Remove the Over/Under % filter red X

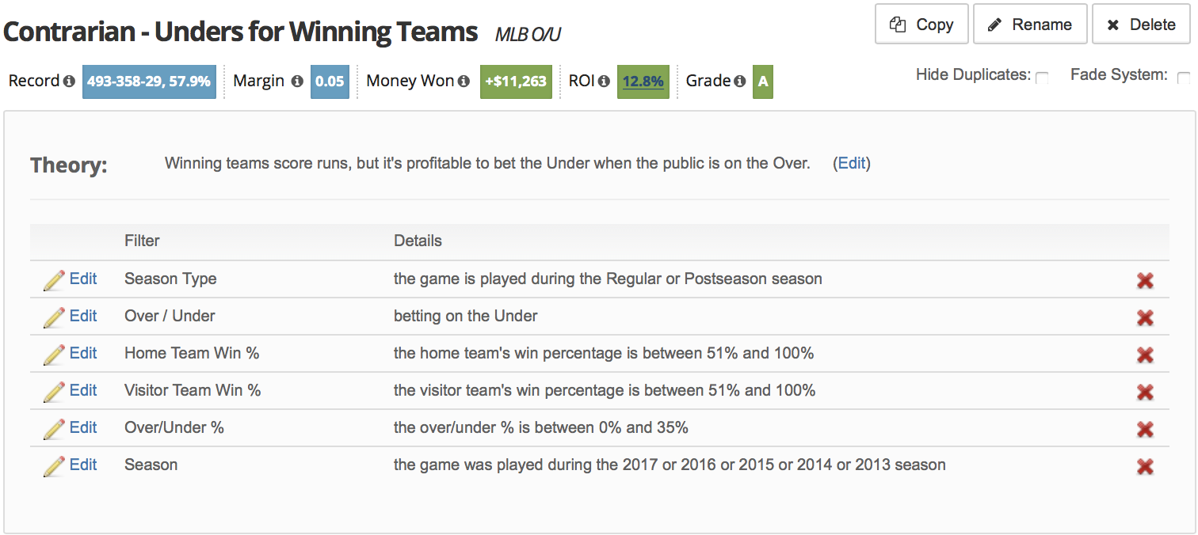1144,429
